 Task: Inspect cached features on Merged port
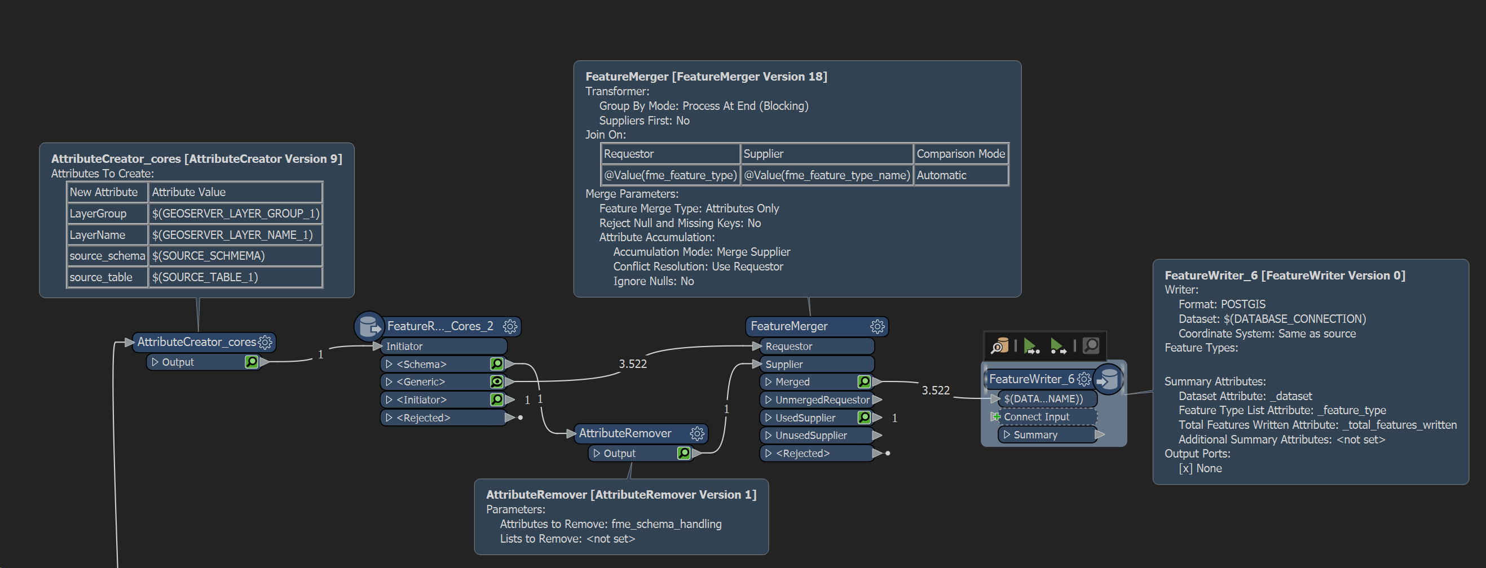864,381
